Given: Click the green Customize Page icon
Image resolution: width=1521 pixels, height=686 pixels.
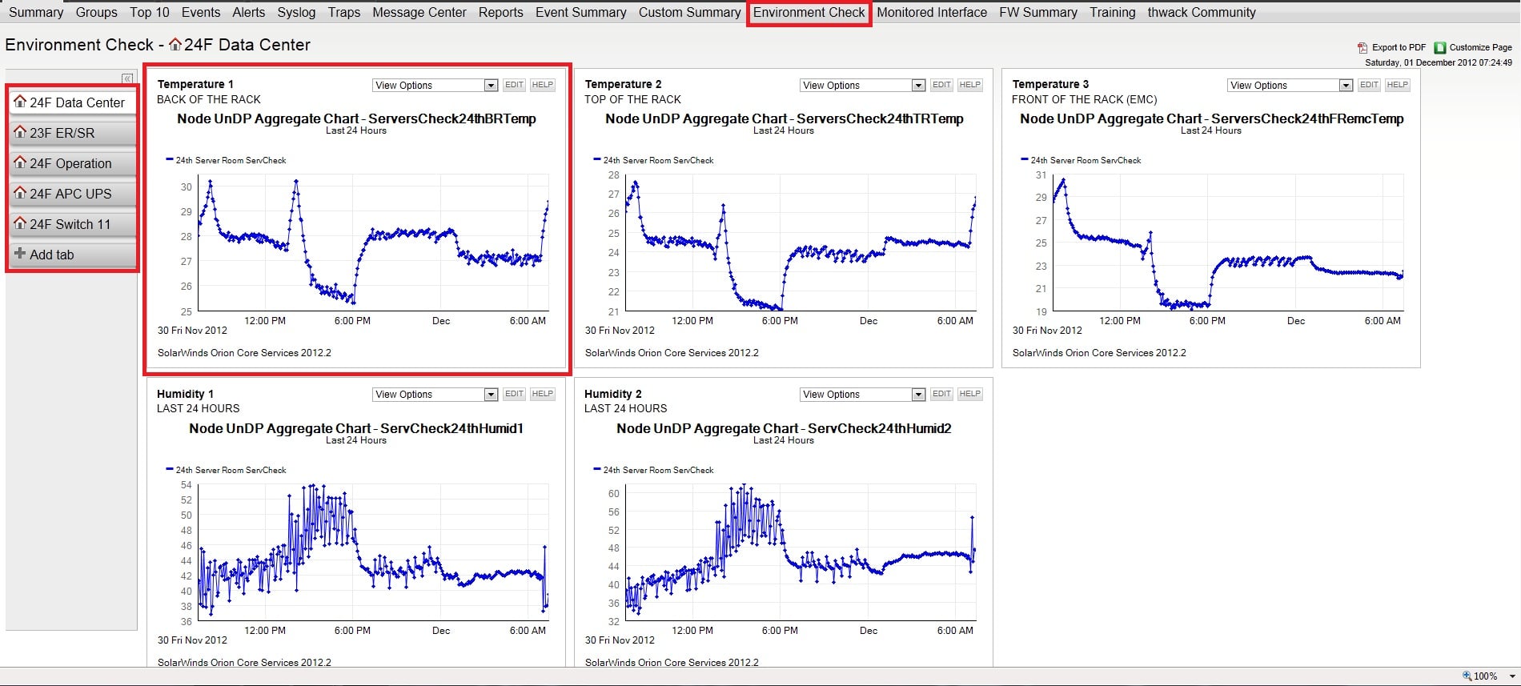Looking at the screenshot, I should [1440, 48].
